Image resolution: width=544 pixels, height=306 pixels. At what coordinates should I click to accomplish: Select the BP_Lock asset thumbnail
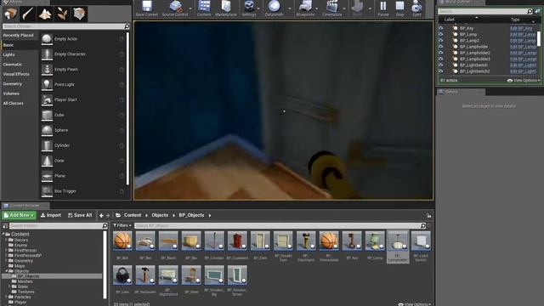click(122, 275)
